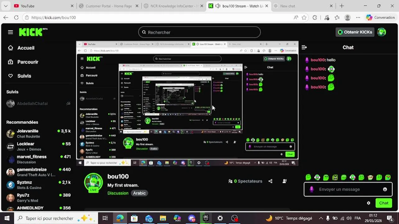Open the emoji picker in message box

point(385,189)
